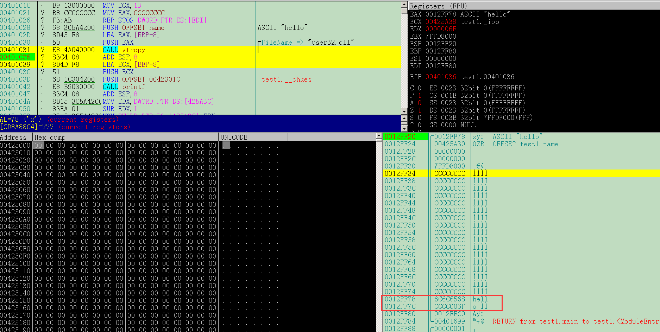Select the CALL strcpy instruction line
The image size is (660, 332).
point(134,50)
